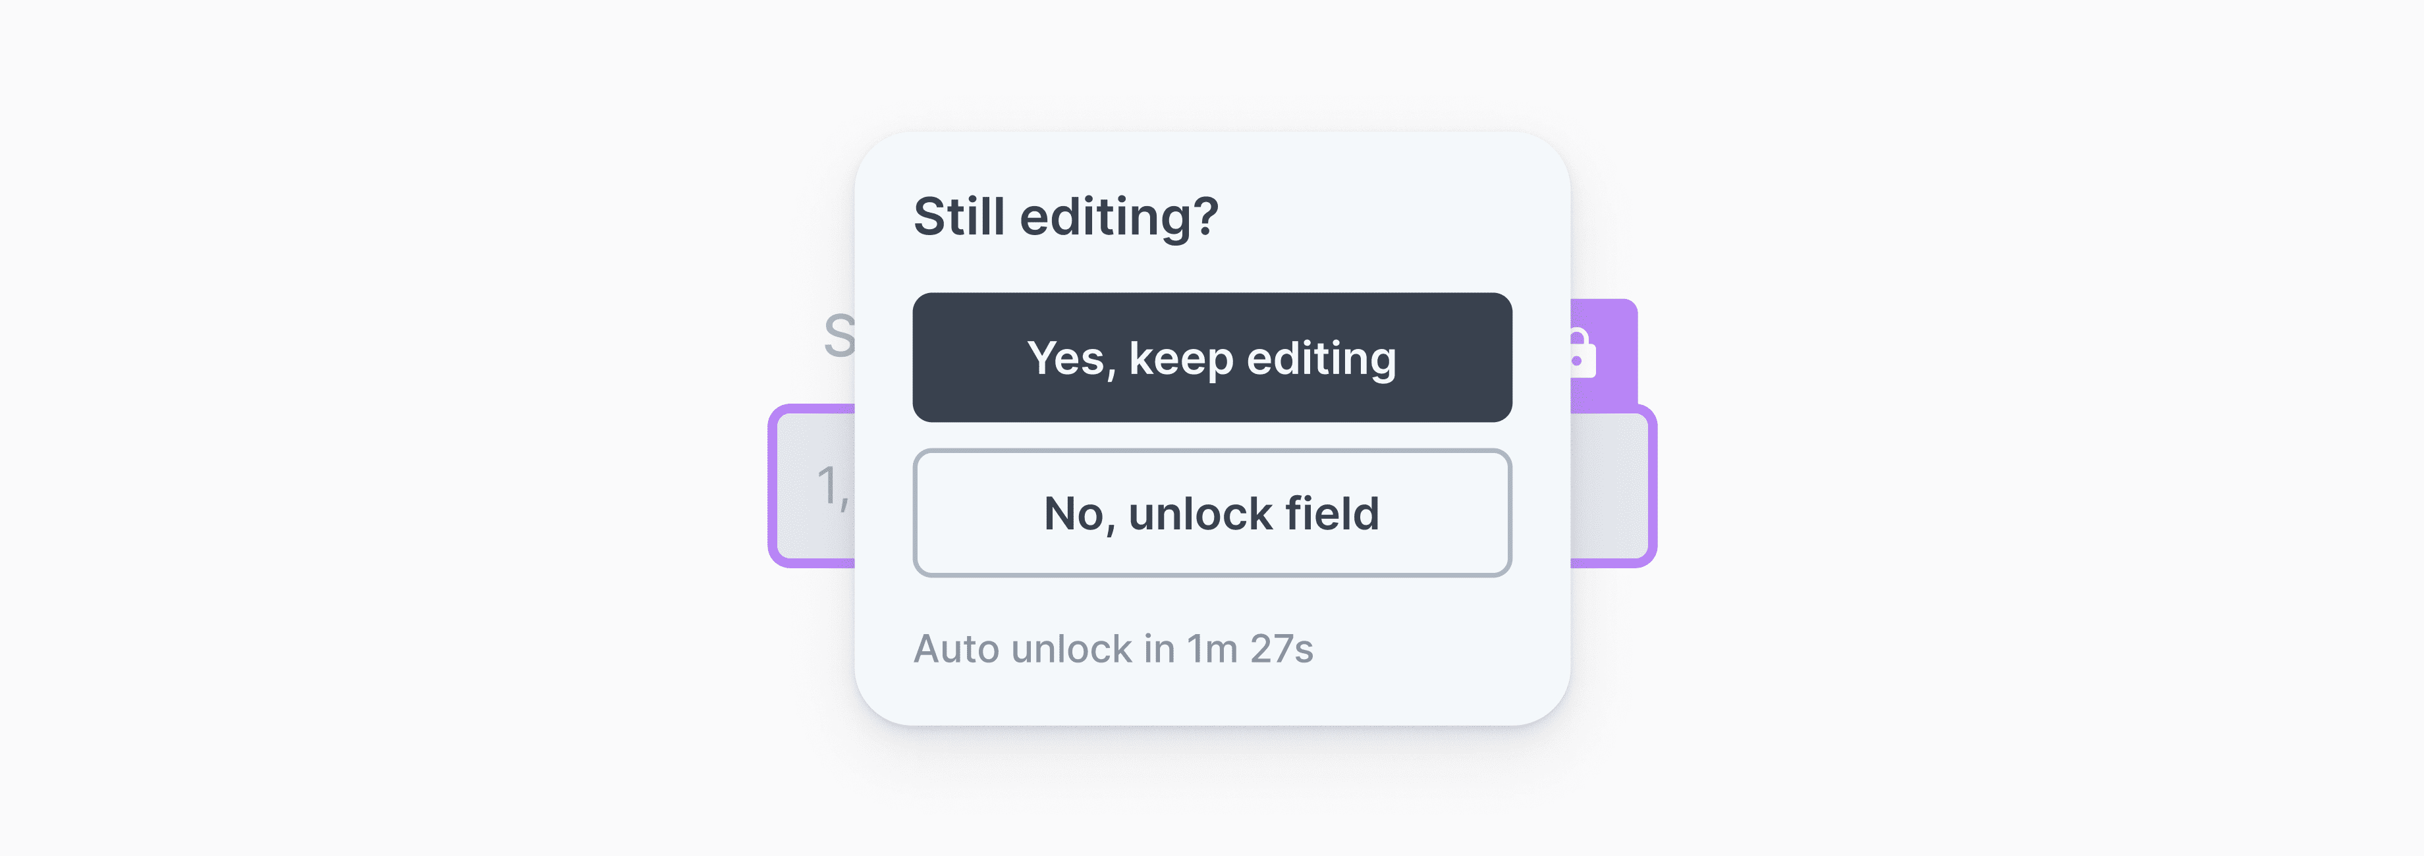The width and height of the screenshot is (2424, 856).
Task: Select the Still editing? heading
Action: (x=1065, y=217)
